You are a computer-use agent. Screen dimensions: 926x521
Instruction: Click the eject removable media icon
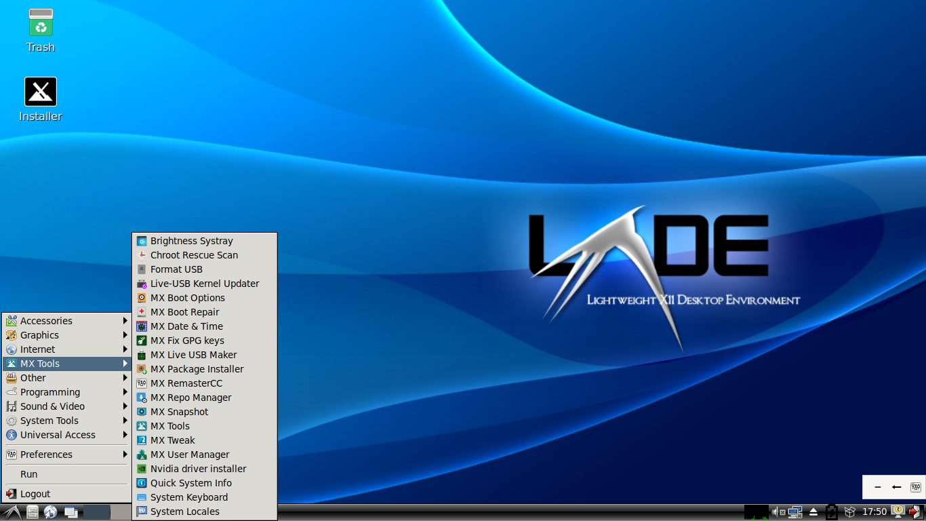[x=813, y=512]
